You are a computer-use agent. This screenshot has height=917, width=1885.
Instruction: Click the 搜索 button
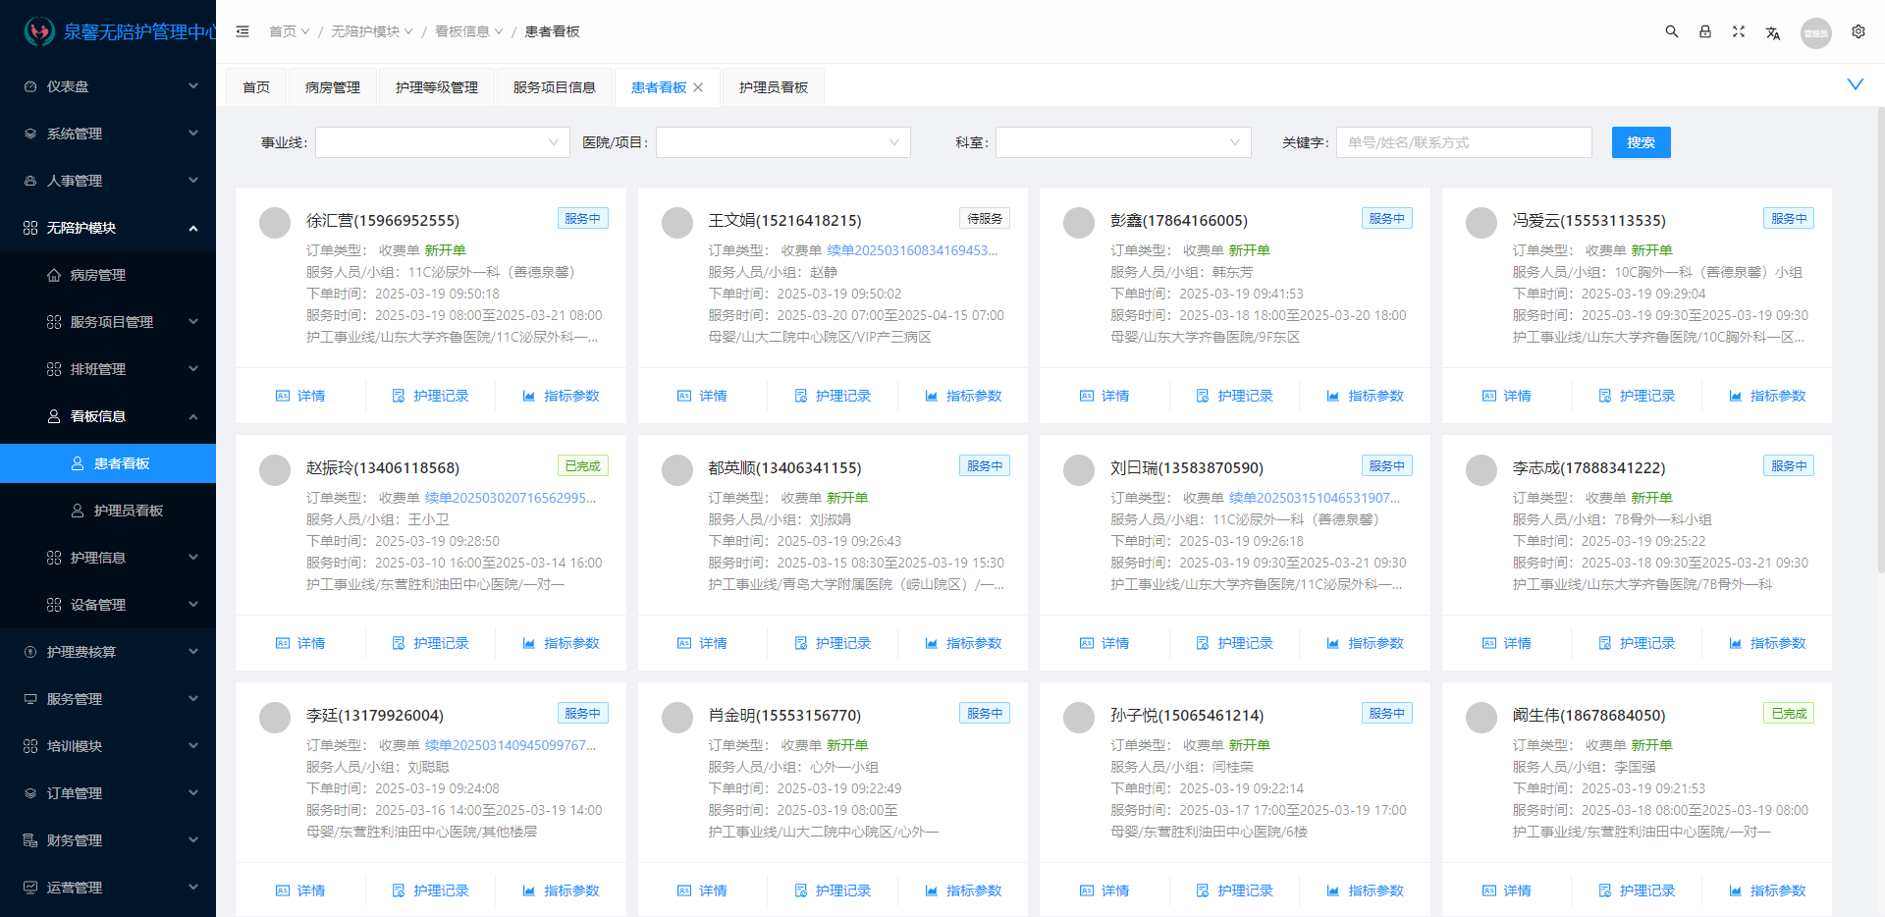[x=1642, y=142]
